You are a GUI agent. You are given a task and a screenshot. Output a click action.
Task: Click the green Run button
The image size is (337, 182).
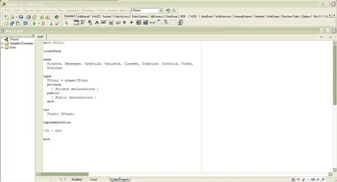pyautogui.click(x=34, y=23)
